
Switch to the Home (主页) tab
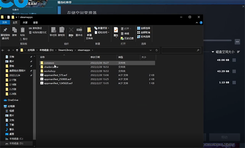click(x=15, y=22)
